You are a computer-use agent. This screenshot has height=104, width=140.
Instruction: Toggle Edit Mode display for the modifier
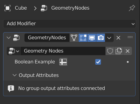tap(83, 38)
